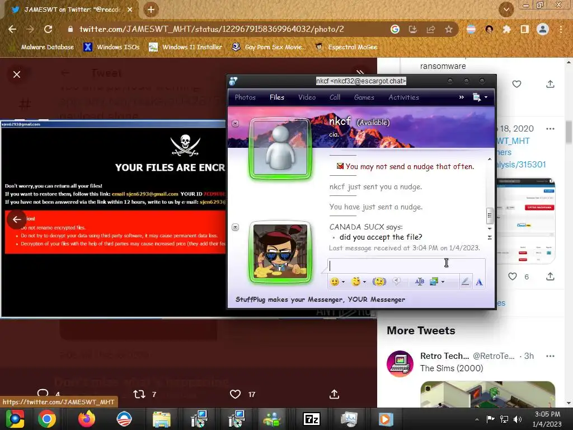
Task: Click the share page icon in address bar
Action: 431,29
